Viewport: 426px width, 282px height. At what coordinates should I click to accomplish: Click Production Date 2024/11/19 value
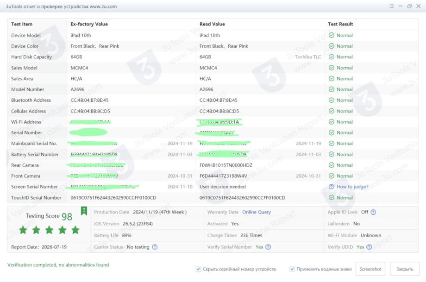pos(160,212)
